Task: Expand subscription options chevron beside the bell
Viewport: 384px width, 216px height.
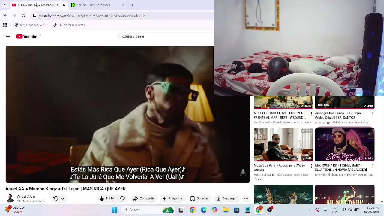Action: 62,199
